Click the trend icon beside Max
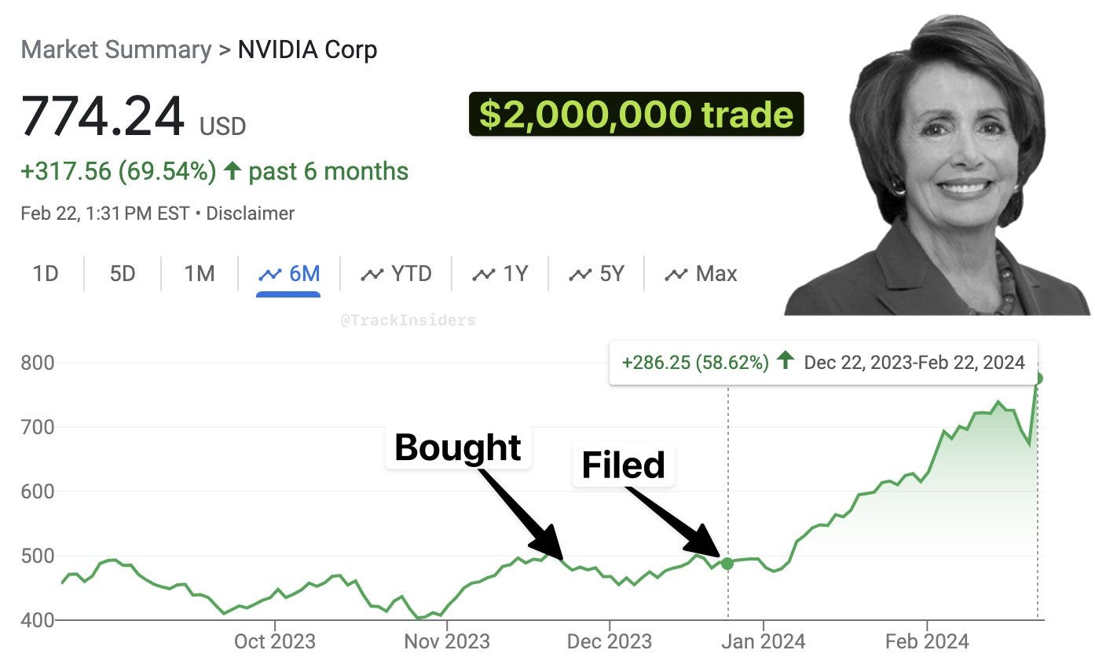Viewport: 1095px width, 672px height. coord(676,274)
